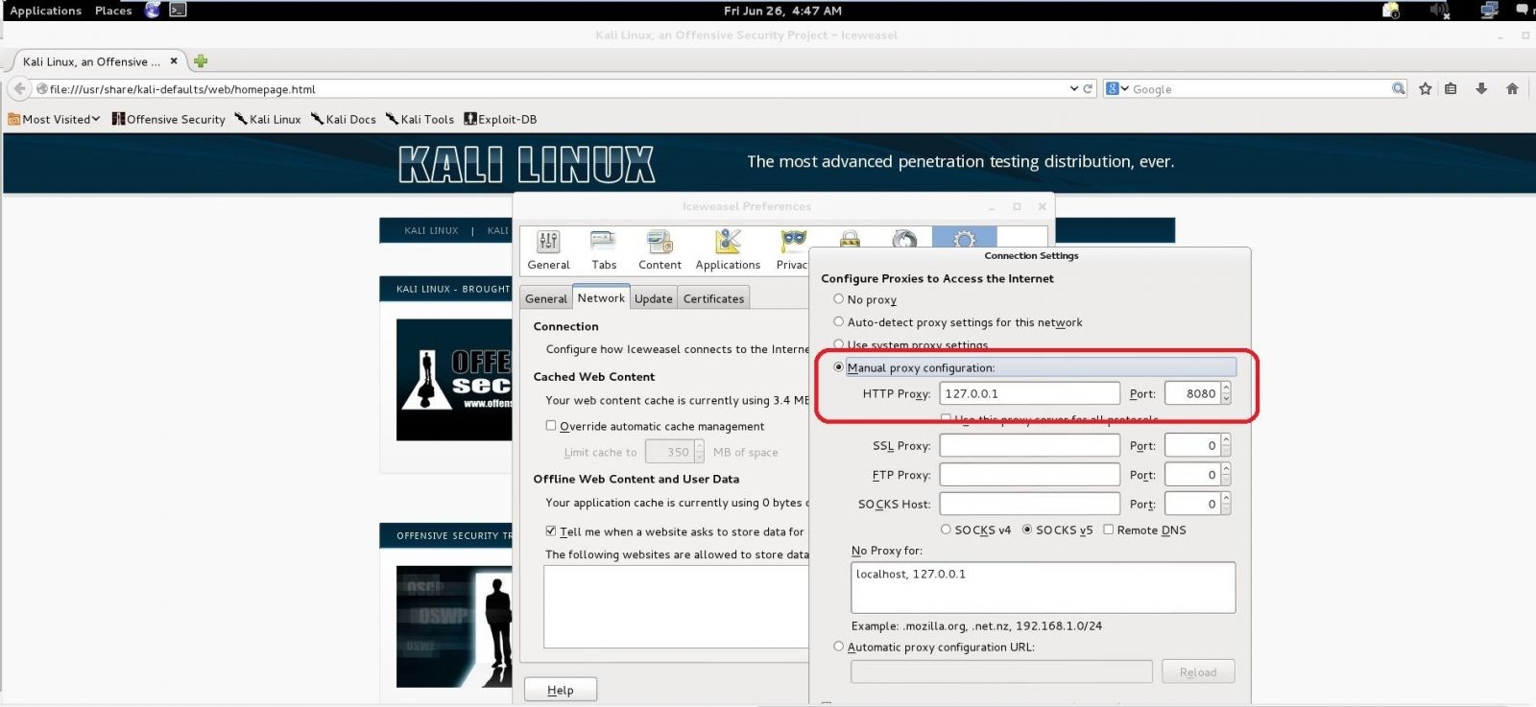The width and height of the screenshot is (1536, 707).
Task: Adjust the SSL proxy port stepper
Action: point(1226,445)
